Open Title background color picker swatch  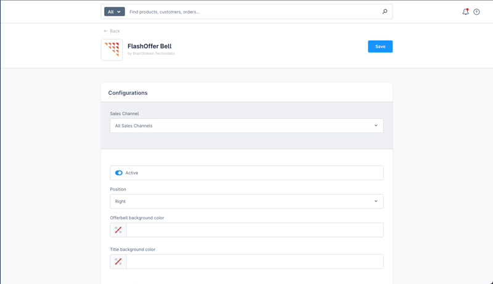(x=118, y=262)
